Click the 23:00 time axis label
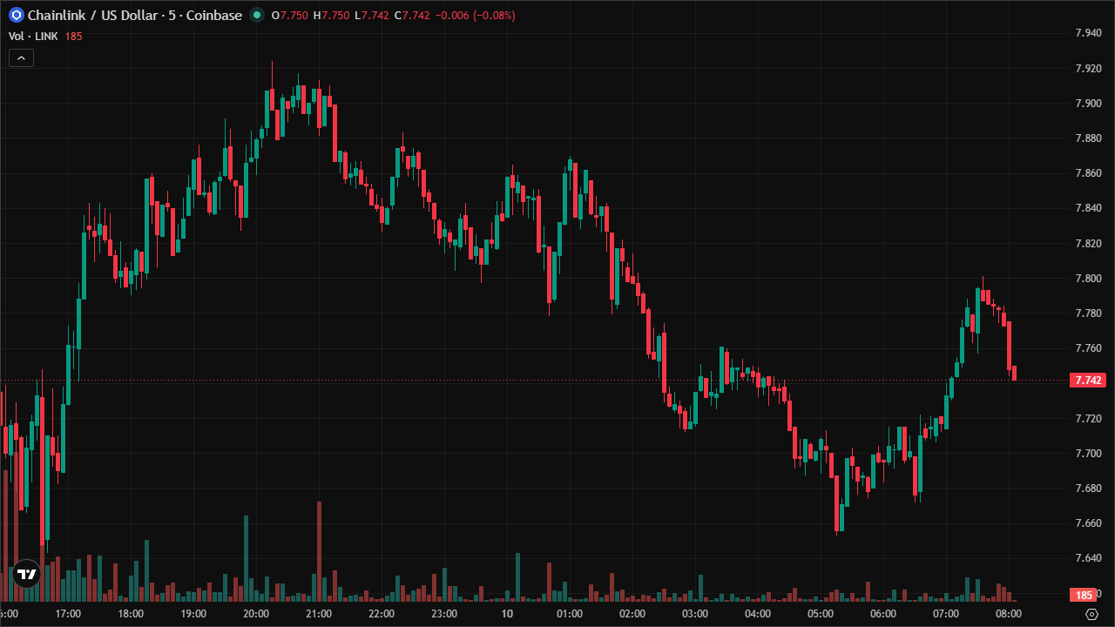 pyautogui.click(x=444, y=614)
